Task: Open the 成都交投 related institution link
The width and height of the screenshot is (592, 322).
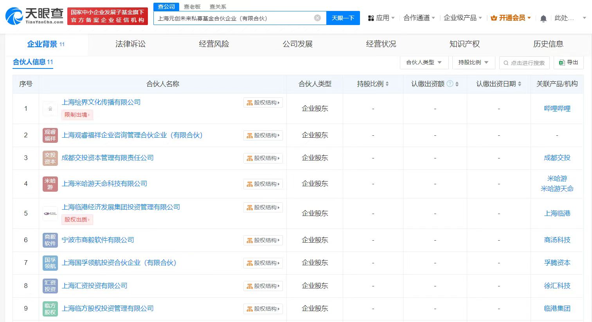Action: click(557, 158)
